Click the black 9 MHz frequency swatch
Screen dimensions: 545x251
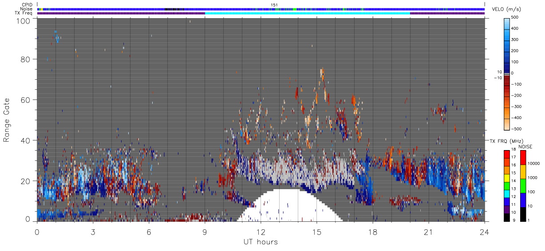tap(507, 217)
